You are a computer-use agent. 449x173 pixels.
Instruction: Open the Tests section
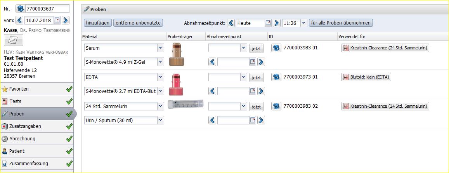pos(36,101)
